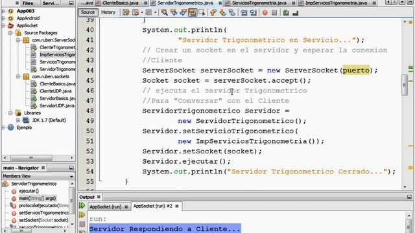Click Shift Line Left icon
415x233 pixels.
click(244, 12)
